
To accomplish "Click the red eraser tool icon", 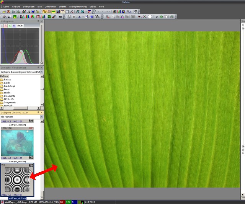I will 54,17.
